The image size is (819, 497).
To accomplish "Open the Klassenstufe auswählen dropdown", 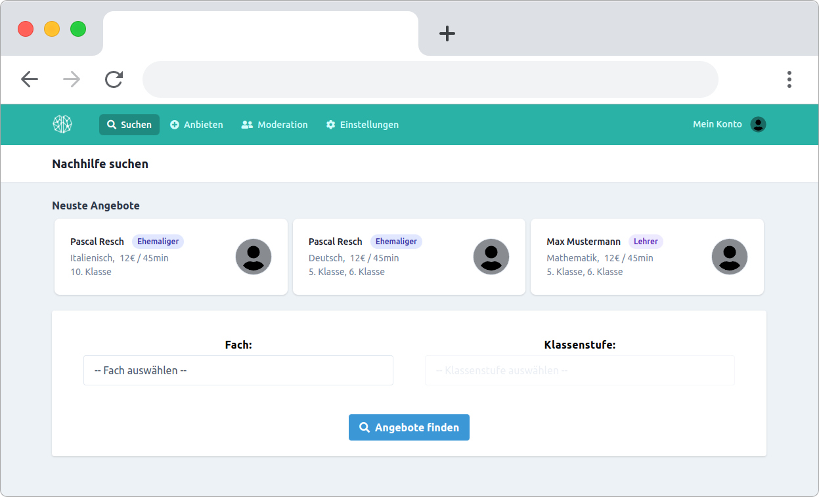I will click(x=579, y=370).
